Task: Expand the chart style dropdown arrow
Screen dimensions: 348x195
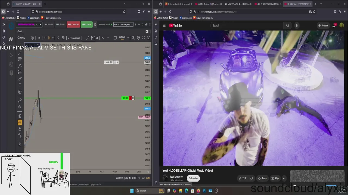Action: tap(52, 38)
